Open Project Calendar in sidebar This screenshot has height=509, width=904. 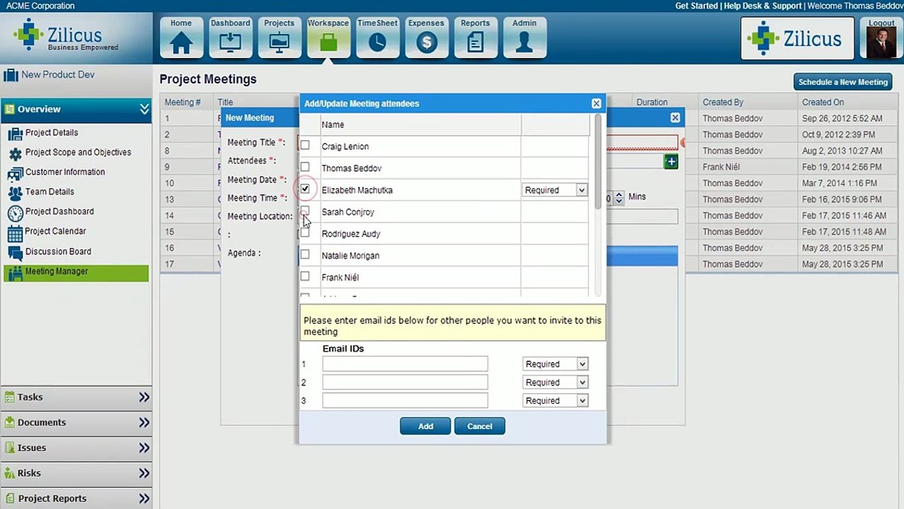coord(55,231)
